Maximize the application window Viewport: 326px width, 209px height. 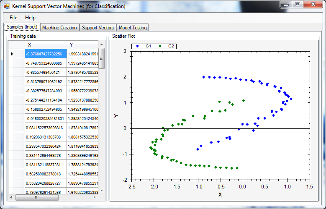click(298, 5)
